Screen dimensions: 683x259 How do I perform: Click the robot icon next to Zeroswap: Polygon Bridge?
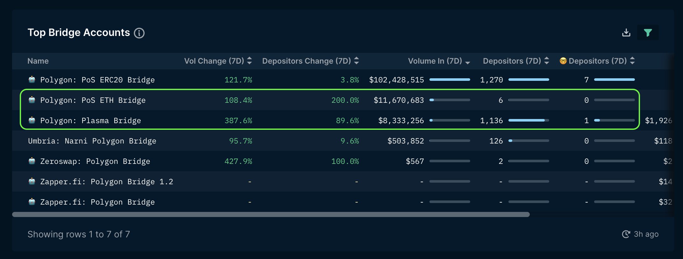pos(32,161)
